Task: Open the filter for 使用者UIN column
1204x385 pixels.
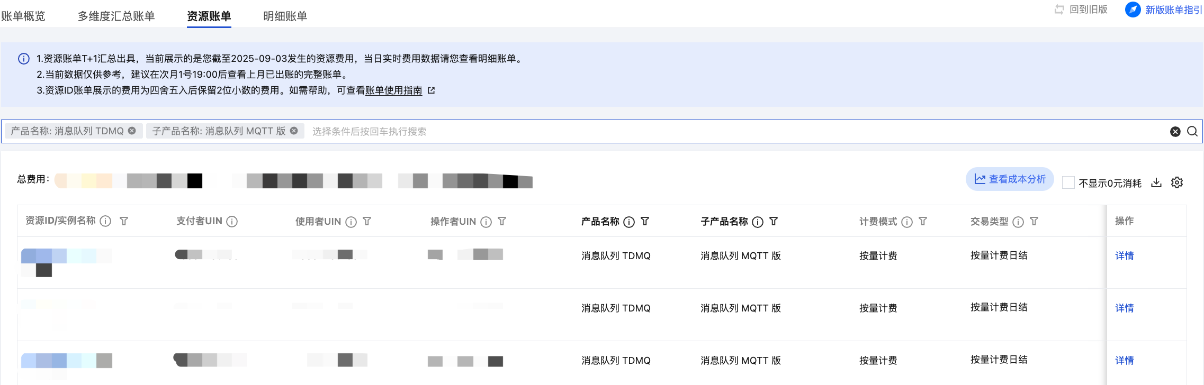Action: [367, 222]
